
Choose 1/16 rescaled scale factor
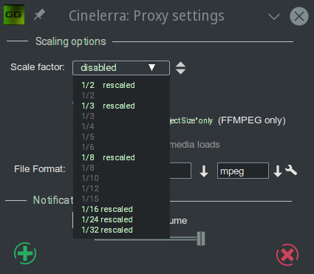(107, 209)
